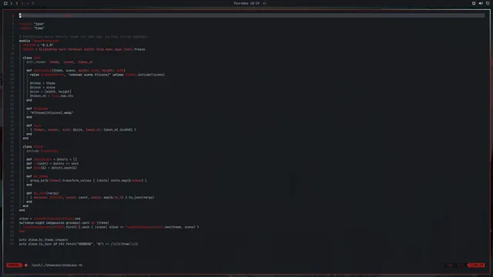
Task: Click the @size = [width, height] line
Action: tap(51, 92)
